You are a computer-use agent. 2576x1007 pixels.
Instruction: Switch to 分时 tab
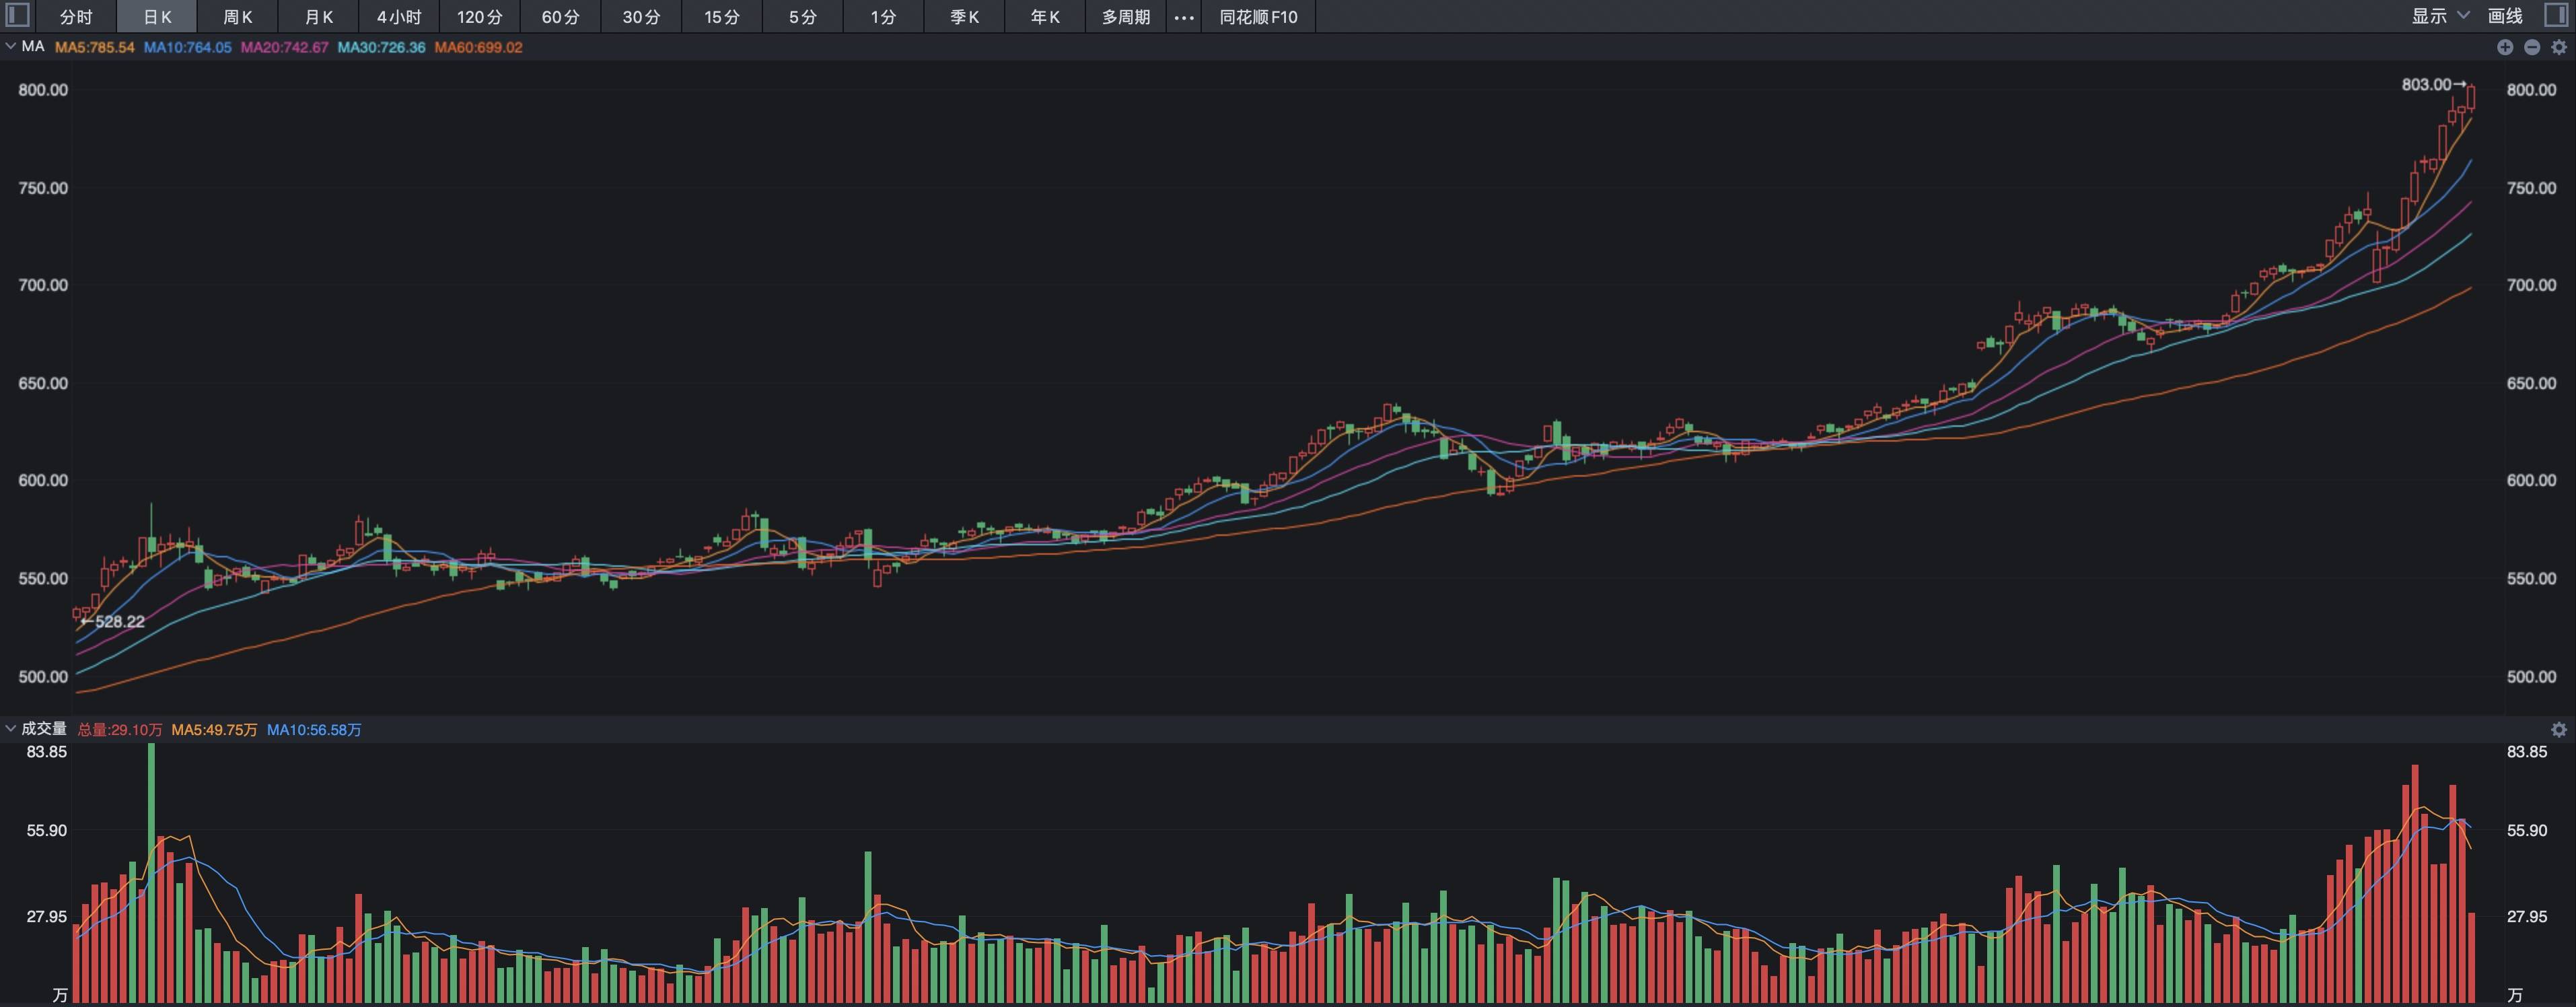[x=76, y=17]
